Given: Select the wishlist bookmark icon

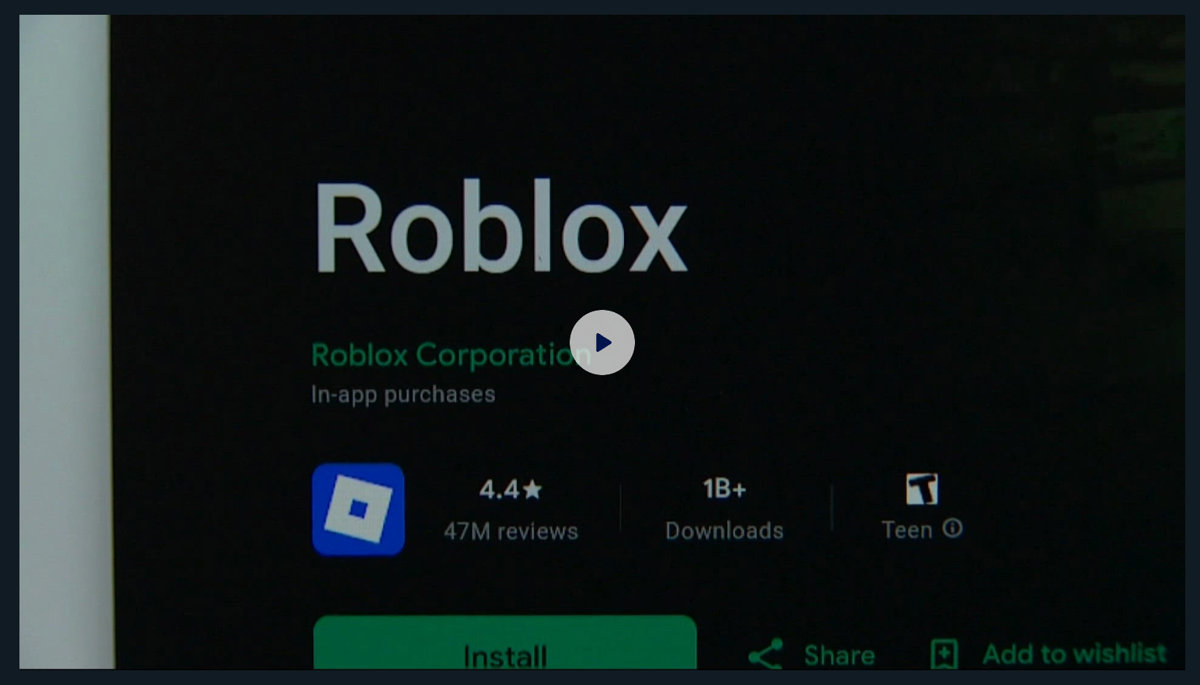Looking at the screenshot, I should pyautogui.click(x=944, y=654).
